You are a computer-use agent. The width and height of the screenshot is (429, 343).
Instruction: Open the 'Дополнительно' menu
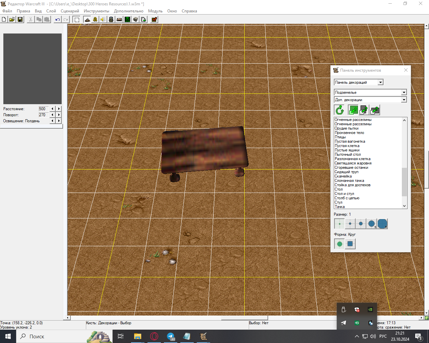click(x=129, y=11)
